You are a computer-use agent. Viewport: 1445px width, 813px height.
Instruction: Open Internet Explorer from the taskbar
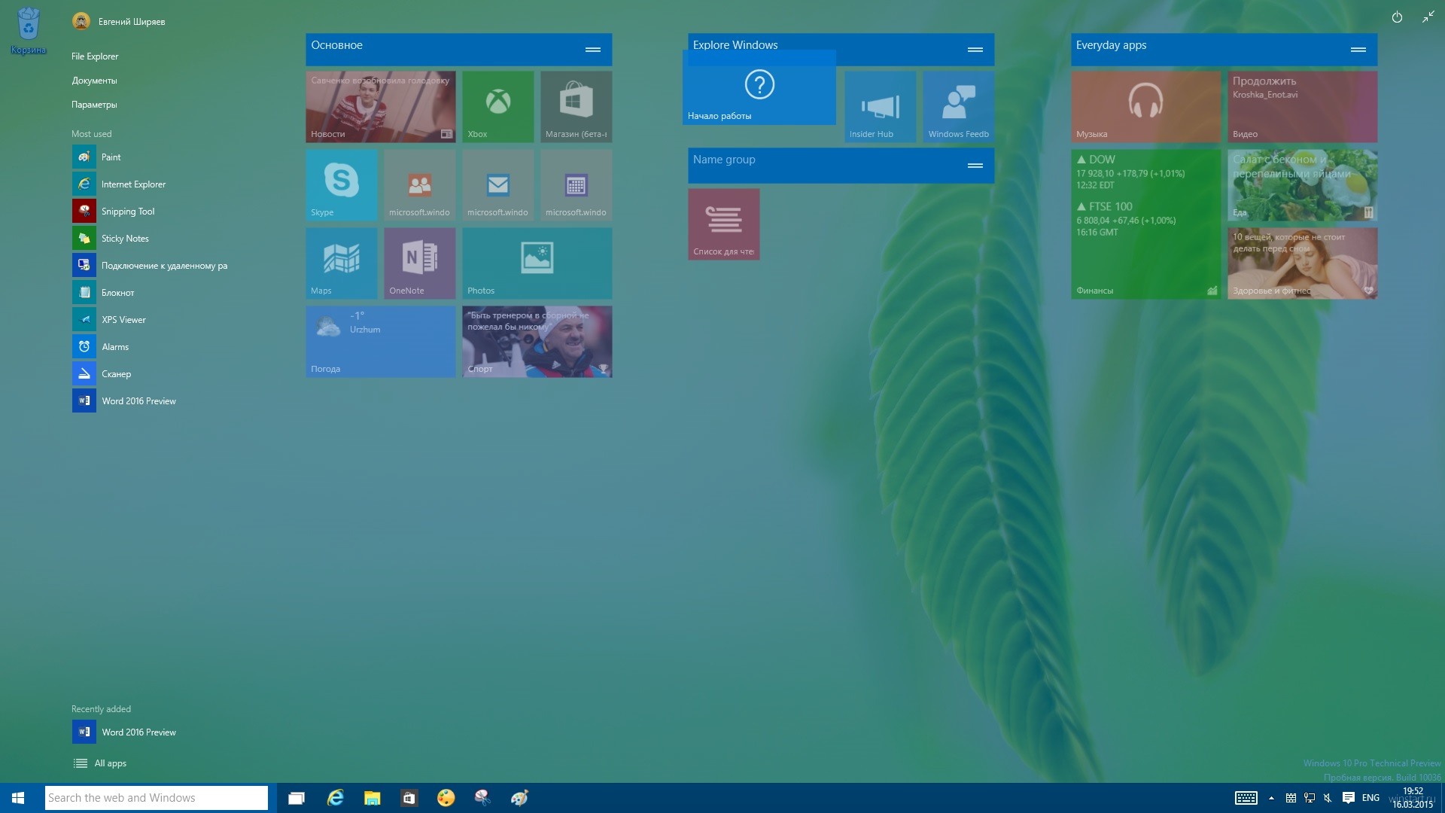335,798
